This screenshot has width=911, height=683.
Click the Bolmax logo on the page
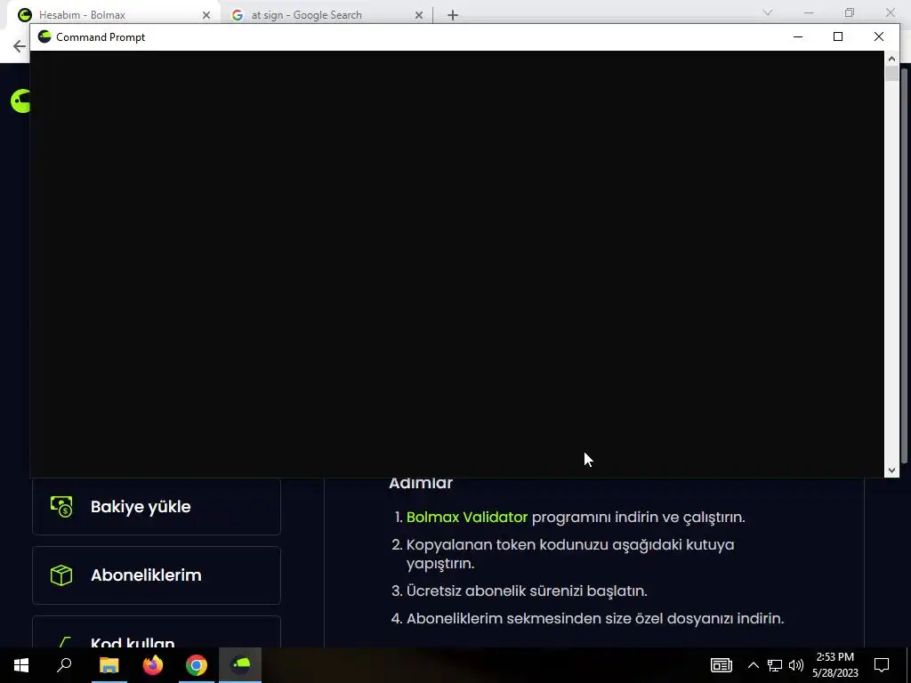tap(20, 101)
